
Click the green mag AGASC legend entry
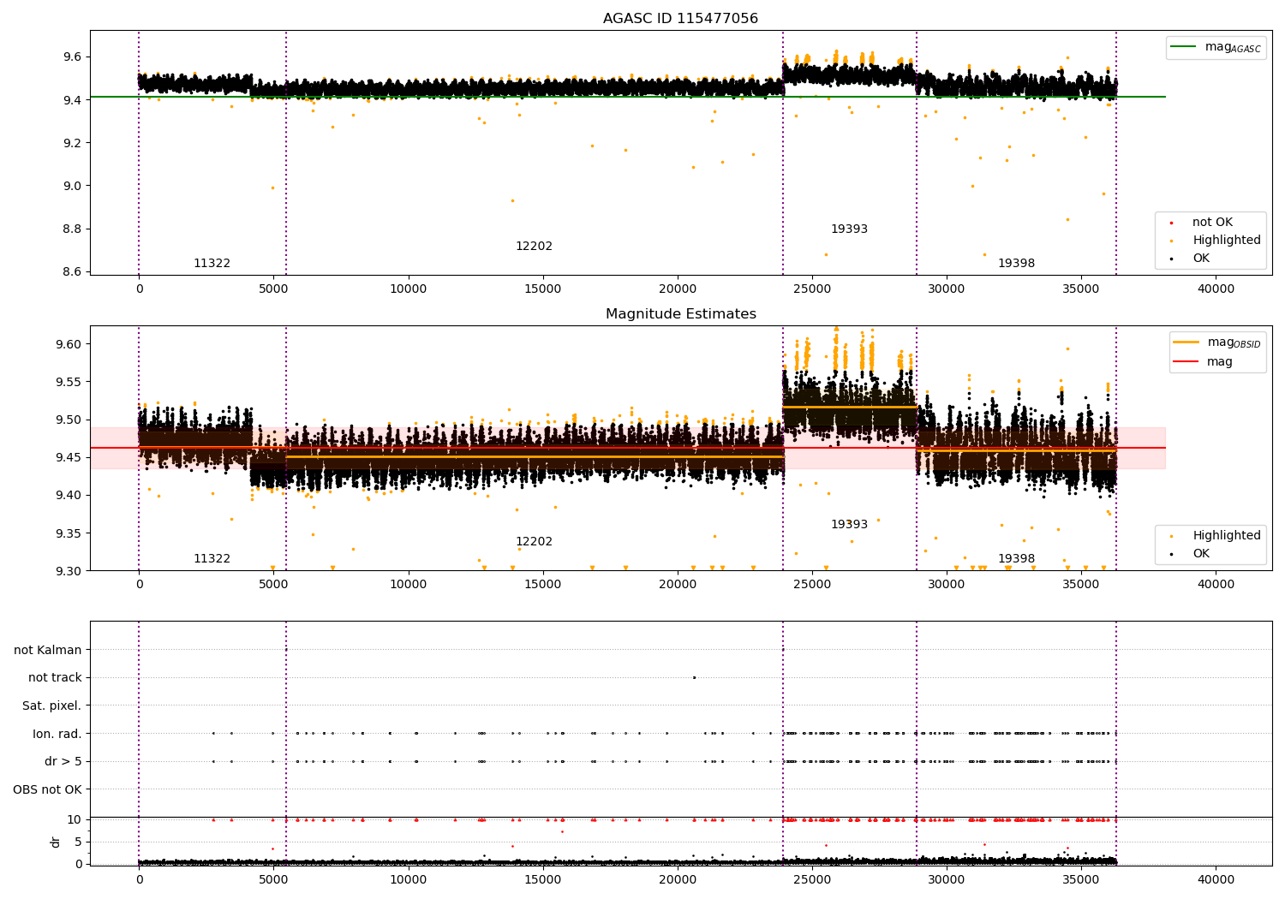pyautogui.click(x=1216, y=47)
